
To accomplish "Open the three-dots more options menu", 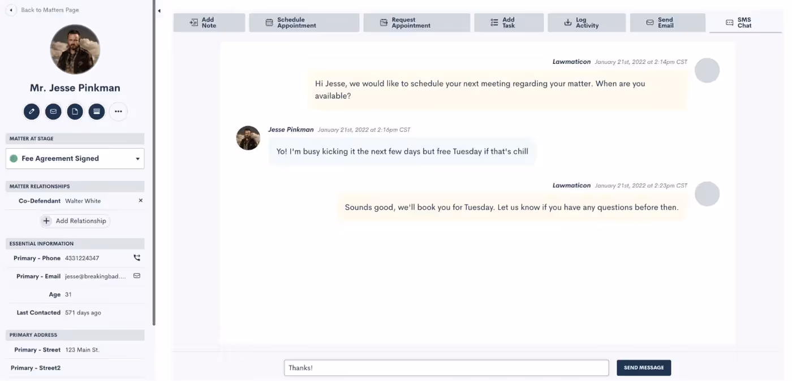I will (118, 111).
